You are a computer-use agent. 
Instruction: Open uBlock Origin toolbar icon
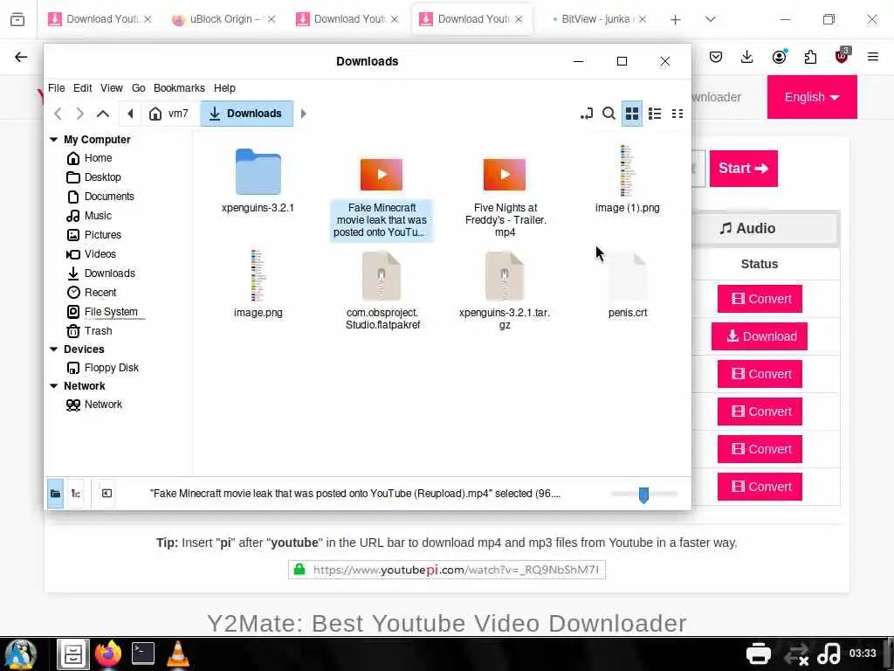(842, 56)
